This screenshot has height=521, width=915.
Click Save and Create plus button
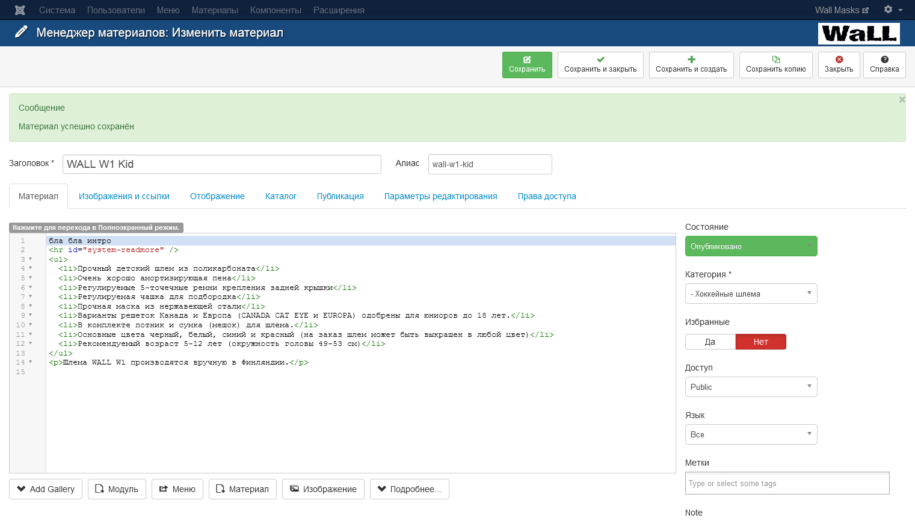691,64
